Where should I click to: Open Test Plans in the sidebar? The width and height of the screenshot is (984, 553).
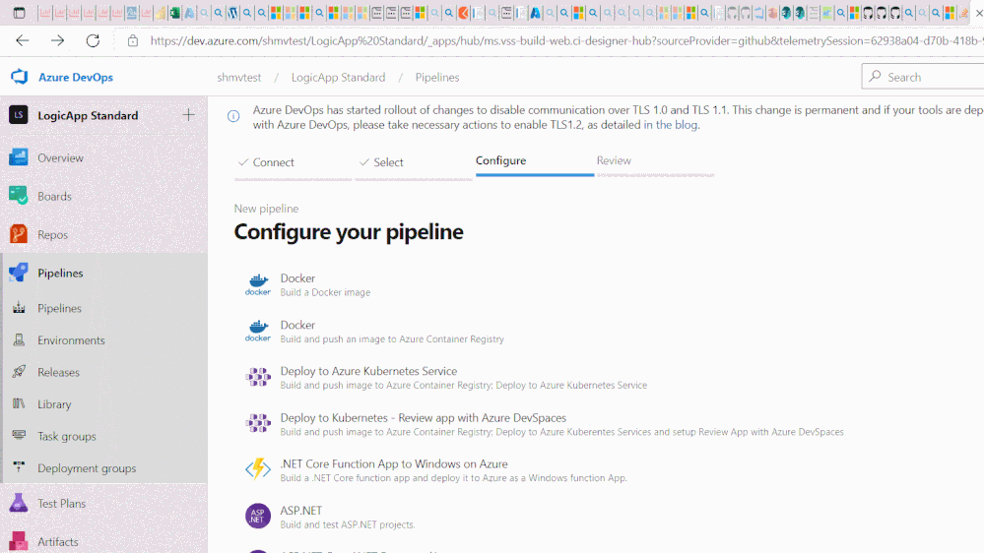(x=61, y=503)
